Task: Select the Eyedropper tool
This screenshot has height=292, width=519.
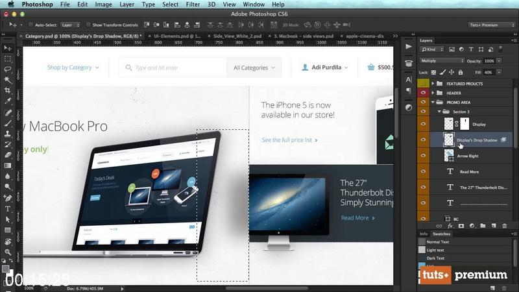Action: point(8,101)
